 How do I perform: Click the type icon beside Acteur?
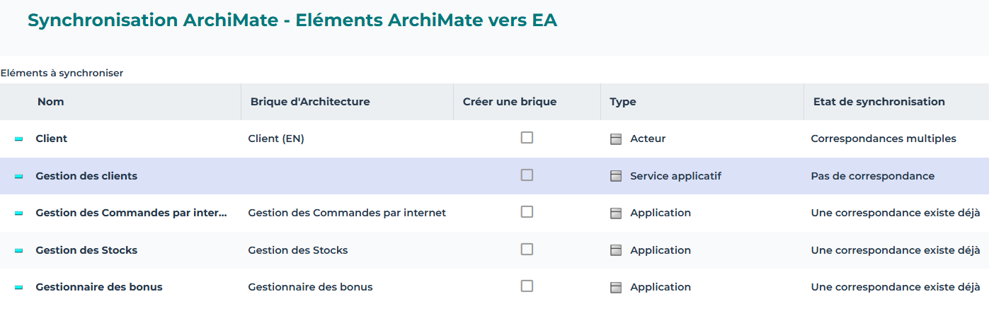(x=616, y=139)
